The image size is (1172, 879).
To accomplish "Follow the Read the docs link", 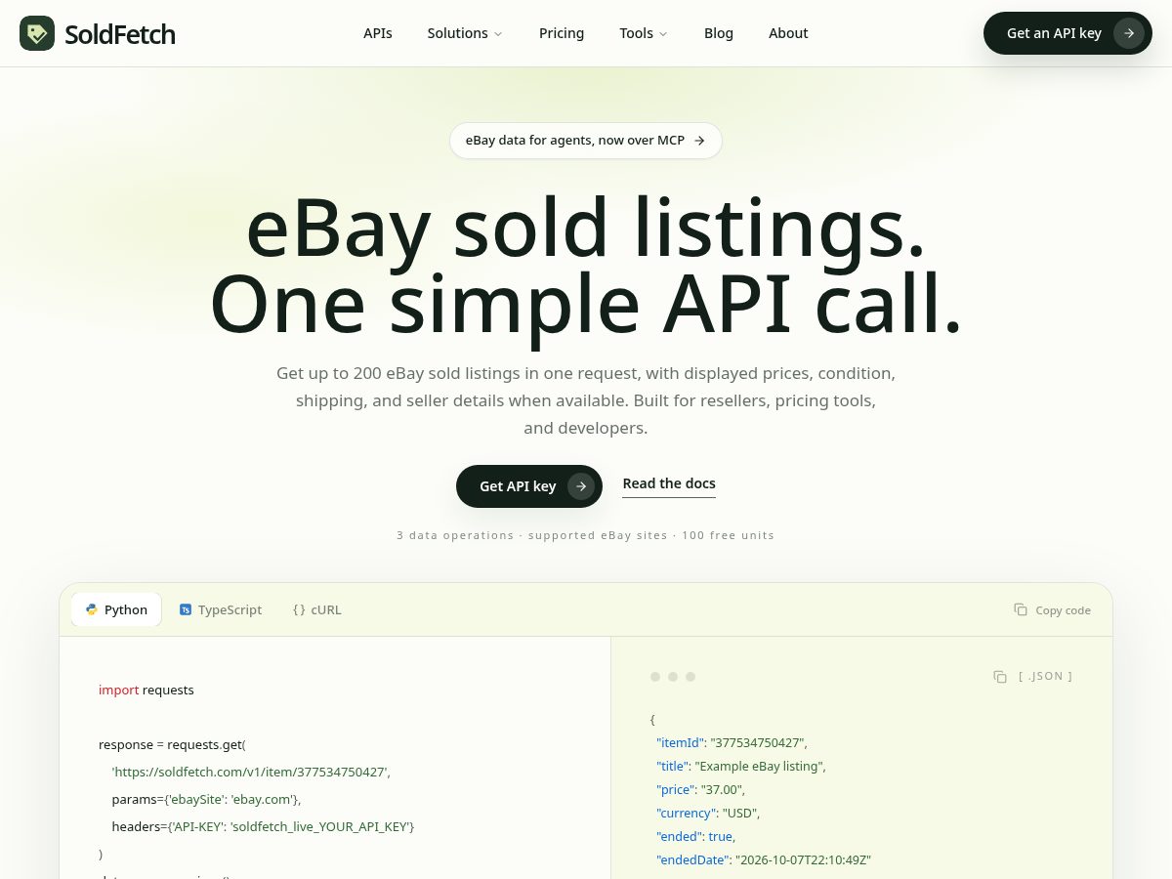I will [669, 484].
